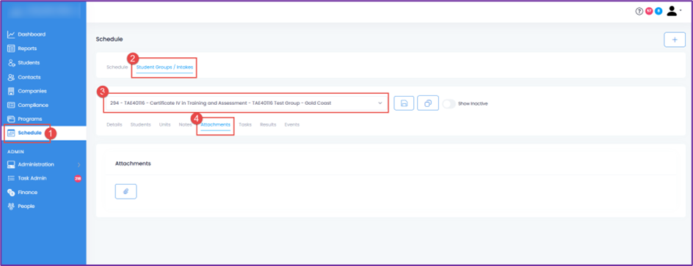Open help question mark icon
This screenshot has width=693, height=266.
pyautogui.click(x=639, y=12)
